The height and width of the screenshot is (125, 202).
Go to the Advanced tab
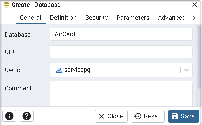pyautogui.click(x=172, y=18)
